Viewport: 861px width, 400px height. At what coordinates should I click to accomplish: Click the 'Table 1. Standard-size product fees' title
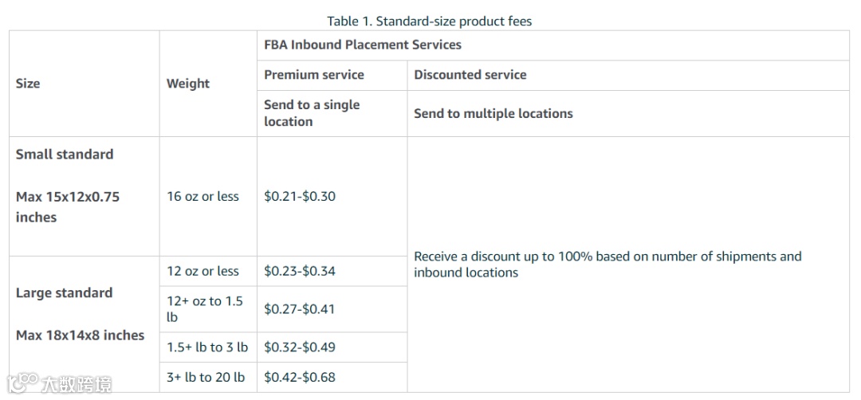tap(429, 22)
